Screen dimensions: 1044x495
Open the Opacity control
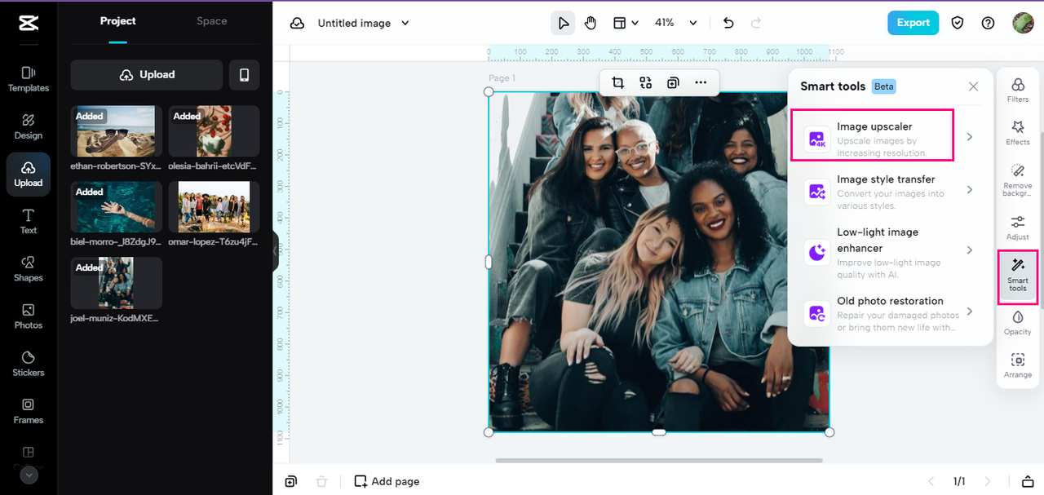pos(1017,323)
